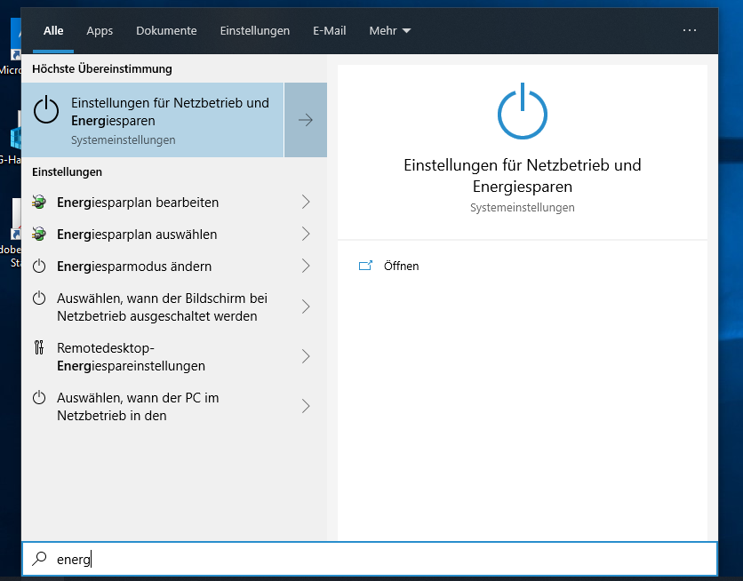Viewport: 743px width, 581px height.
Task: Switch to the Alle search tab
Action: click(53, 31)
